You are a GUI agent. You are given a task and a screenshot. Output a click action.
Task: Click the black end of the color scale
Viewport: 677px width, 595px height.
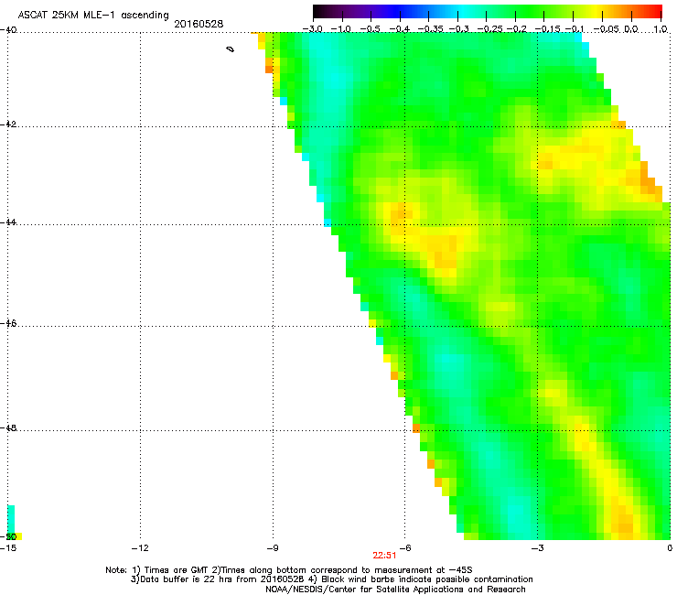pos(322,11)
